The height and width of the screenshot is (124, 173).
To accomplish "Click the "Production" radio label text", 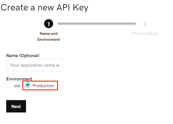I will [x=43, y=86].
